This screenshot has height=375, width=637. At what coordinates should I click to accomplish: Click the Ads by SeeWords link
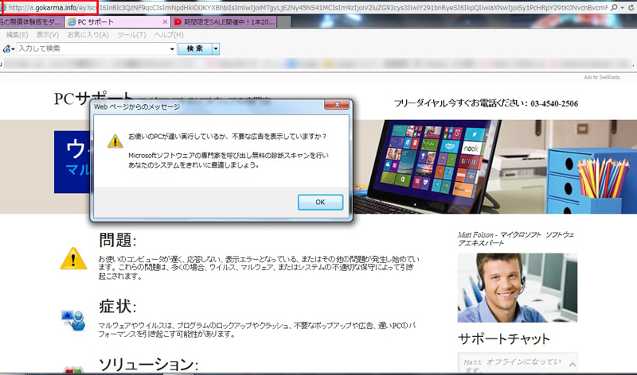pos(602,77)
